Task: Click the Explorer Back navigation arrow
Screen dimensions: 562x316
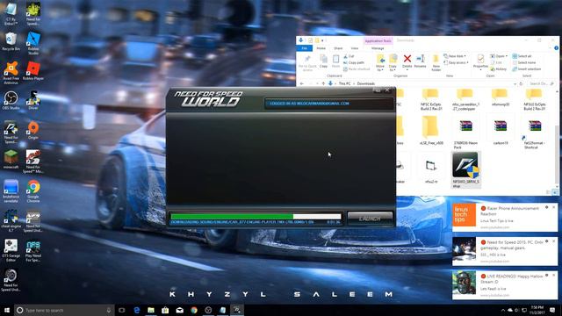Action: point(302,83)
